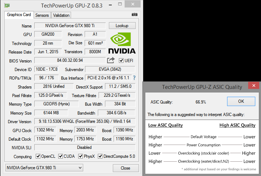Click the Transistors field 8000M
Image resolution: width=261 pixels, height=176 pixels.
coord(95,52)
